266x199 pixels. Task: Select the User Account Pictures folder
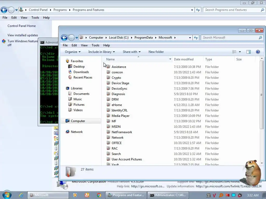[x=127, y=159]
